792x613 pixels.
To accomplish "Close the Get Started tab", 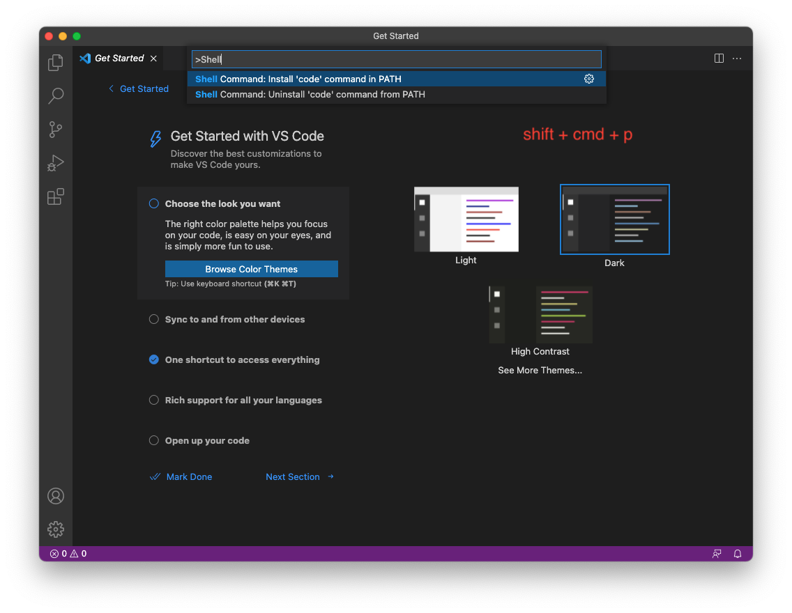I will (x=153, y=59).
